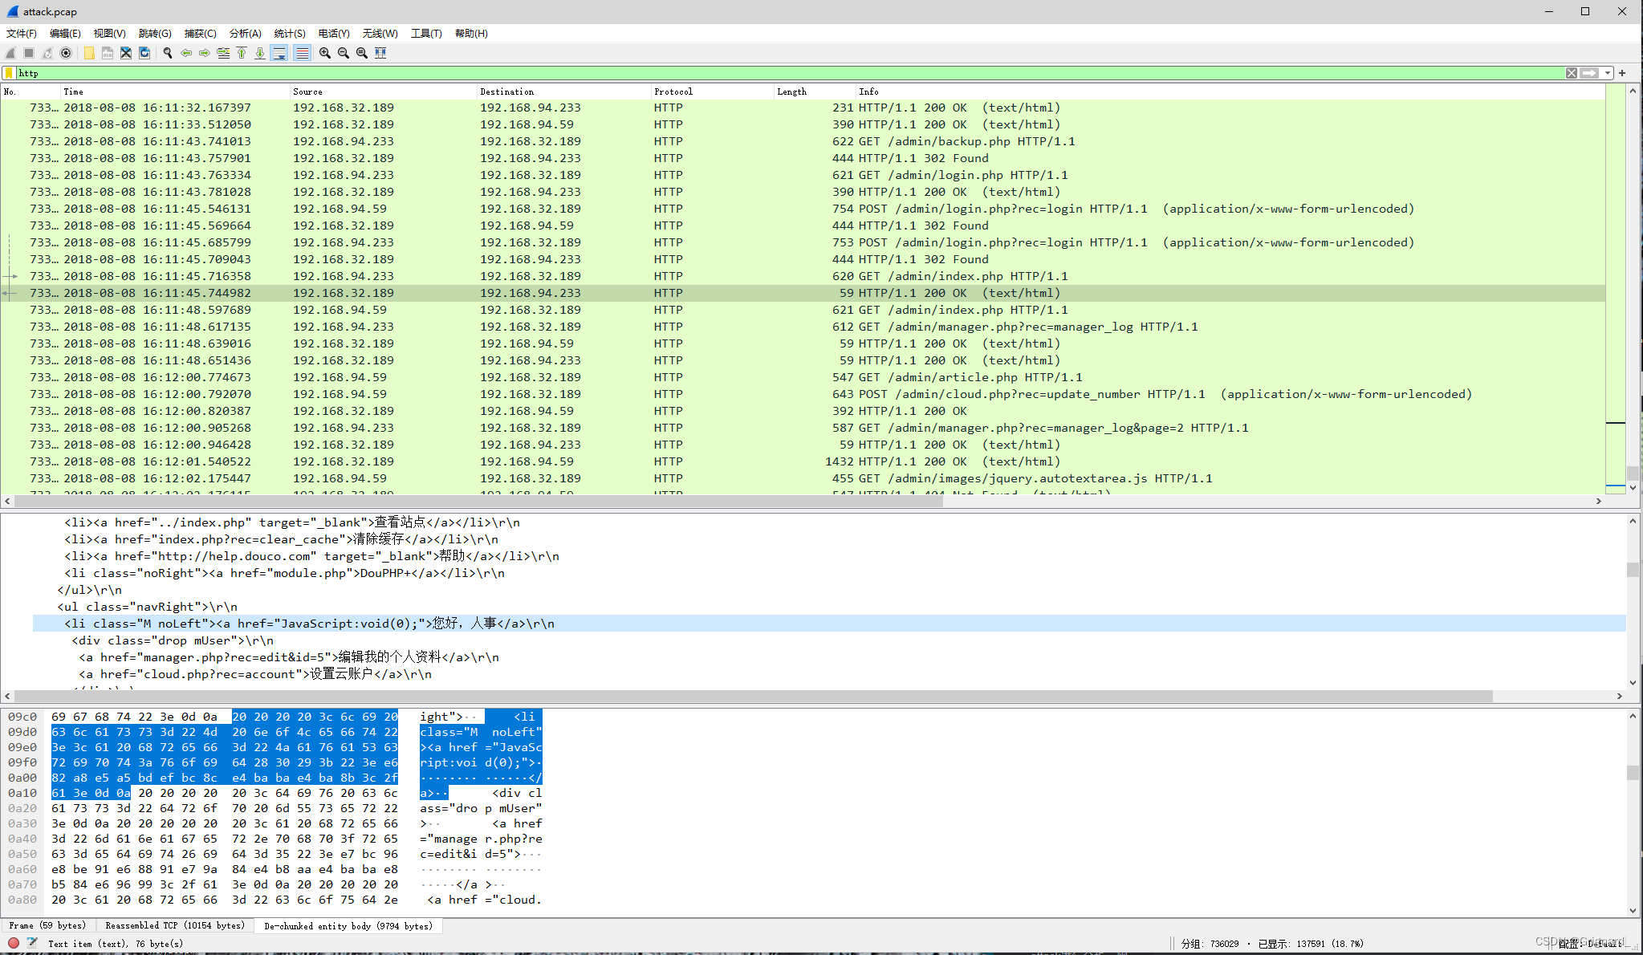
Task: Click the display filter bookmark icon
Action: (9, 73)
